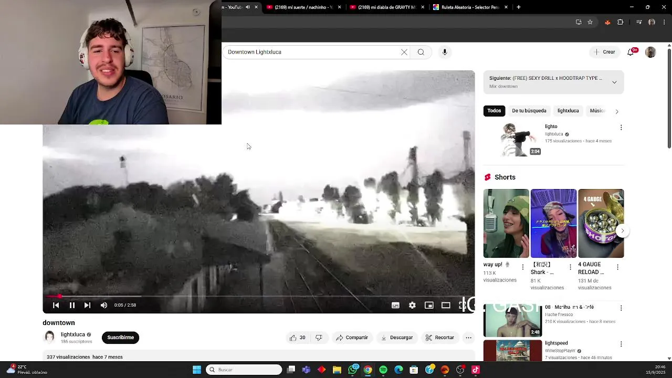Viewport: 672px width, 378px height.
Task: Open the Crear create menu
Action: [x=604, y=52]
